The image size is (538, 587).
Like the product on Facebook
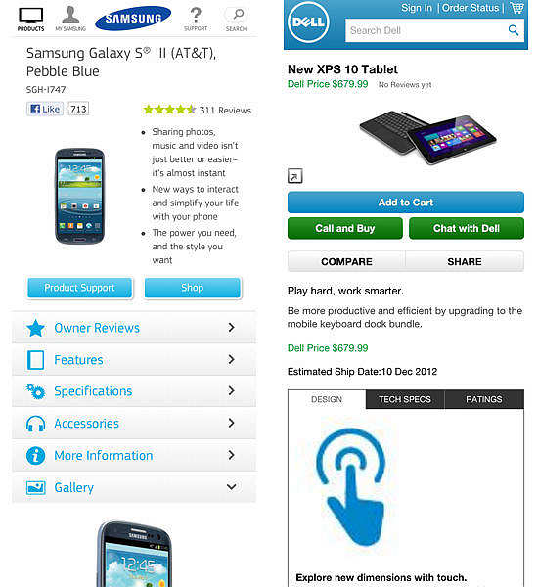[x=45, y=109]
